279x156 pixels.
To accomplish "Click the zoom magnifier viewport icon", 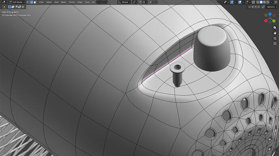I will 275,27.
